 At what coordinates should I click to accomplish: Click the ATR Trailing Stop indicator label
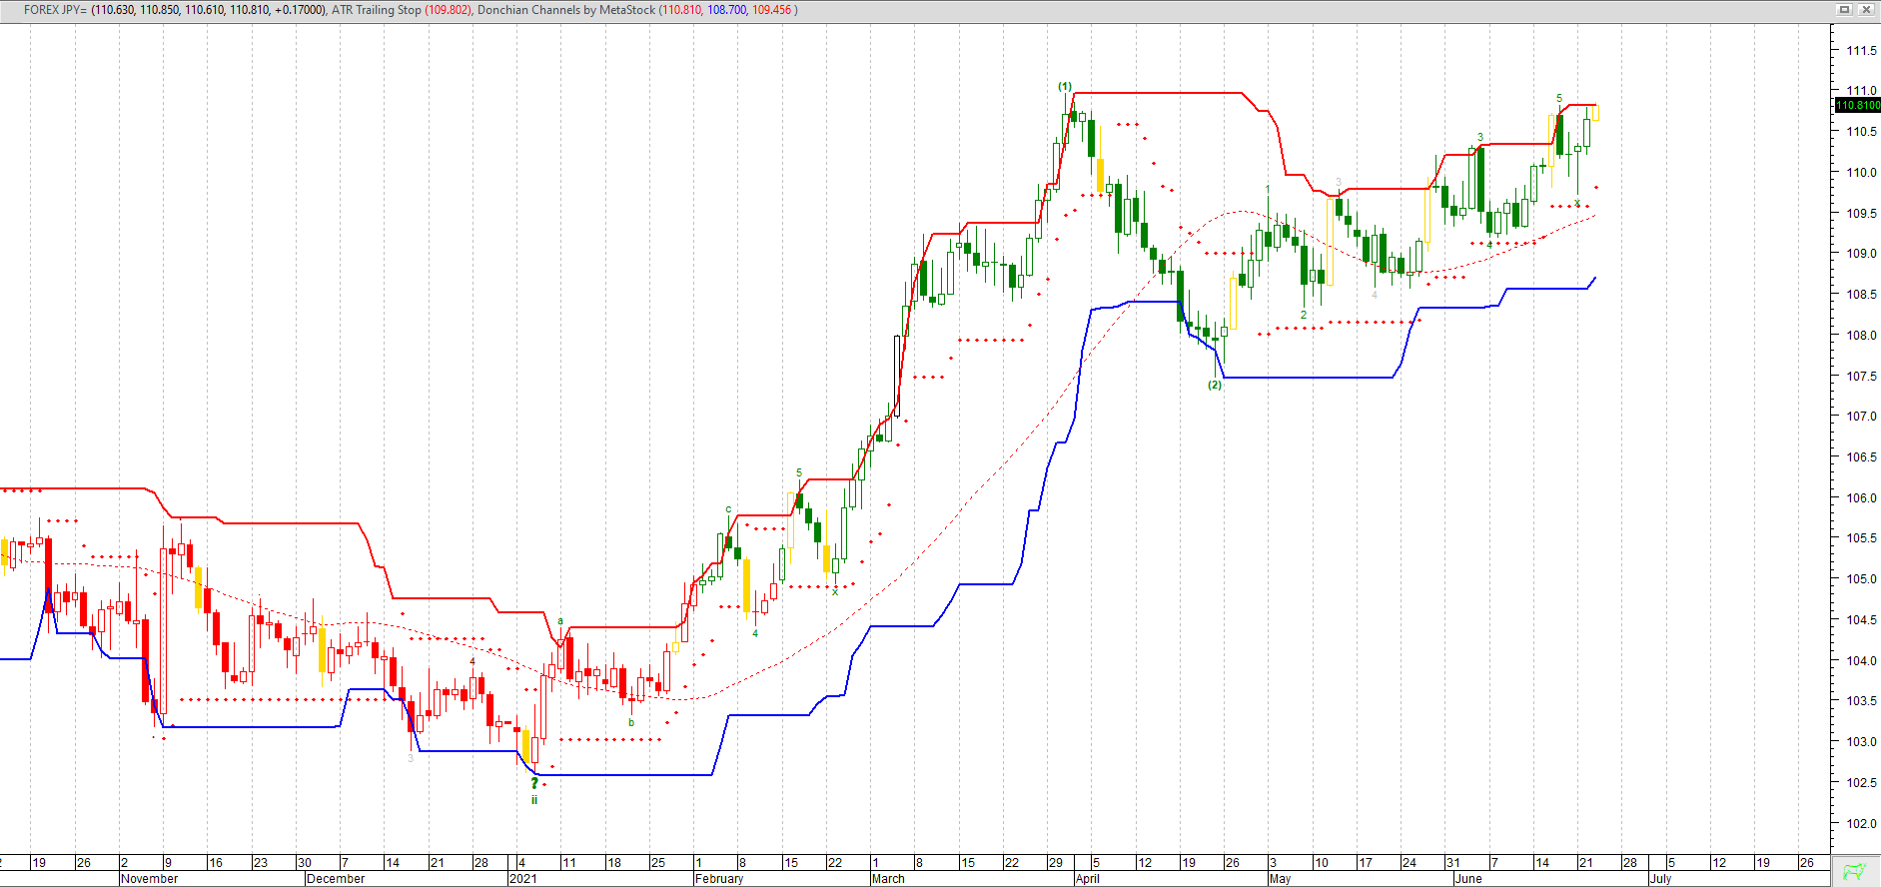[x=377, y=10]
